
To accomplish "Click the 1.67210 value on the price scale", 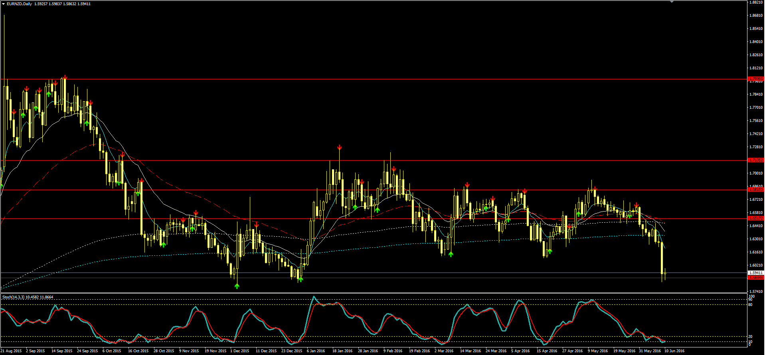I will point(756,200).
